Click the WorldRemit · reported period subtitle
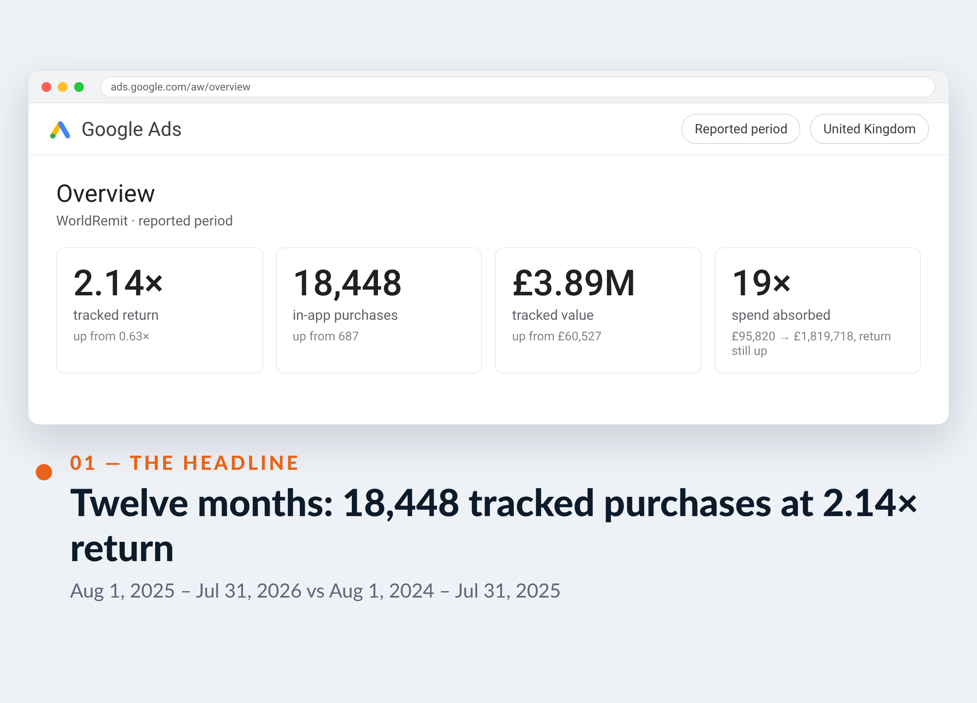 (144, 221)
